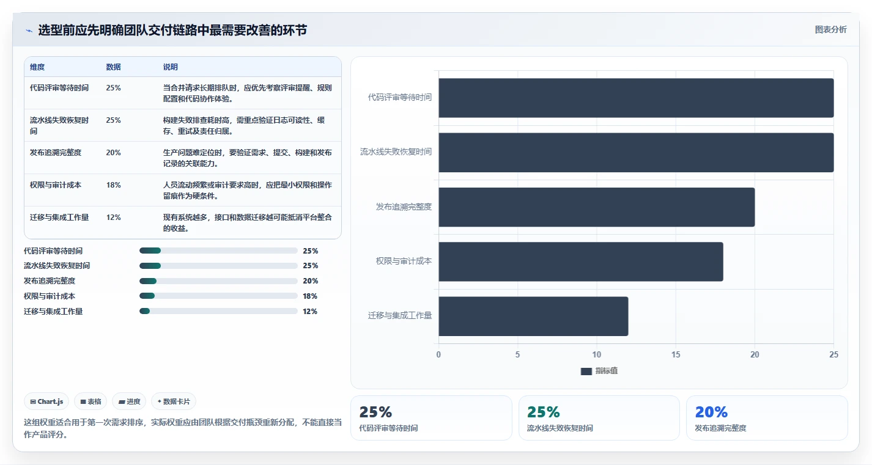
Task: Click the 20% value beside the progress bars
Action: point(310,281)
